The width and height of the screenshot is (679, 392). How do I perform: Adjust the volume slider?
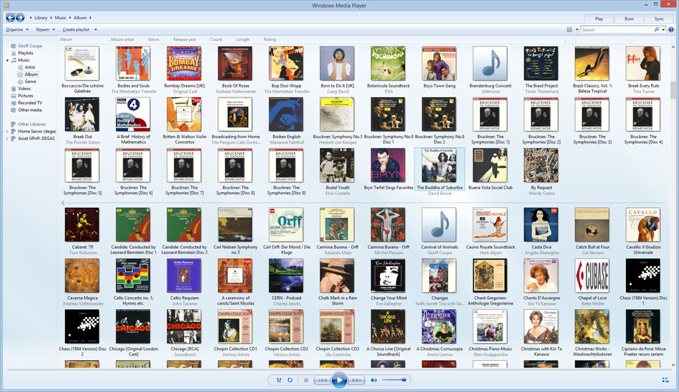click(x=395, y=380)
